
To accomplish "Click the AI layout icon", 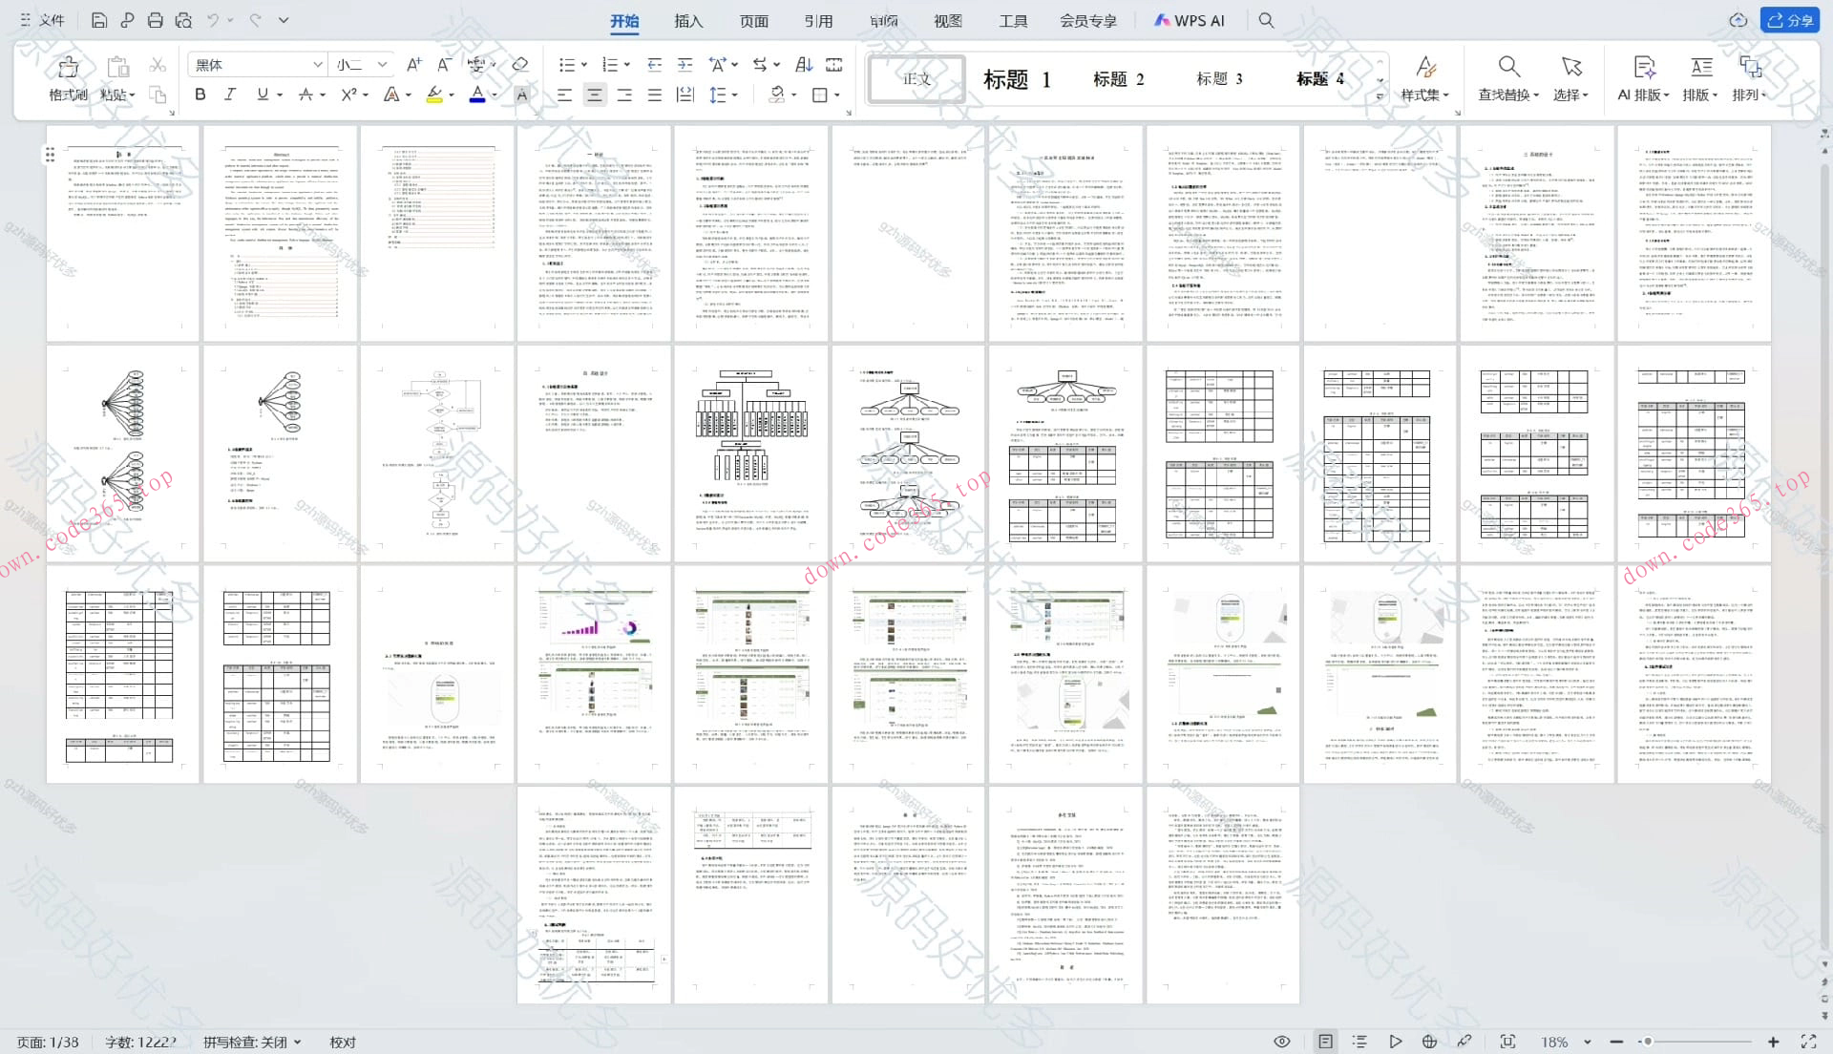I will click(x=1643, y=67).
